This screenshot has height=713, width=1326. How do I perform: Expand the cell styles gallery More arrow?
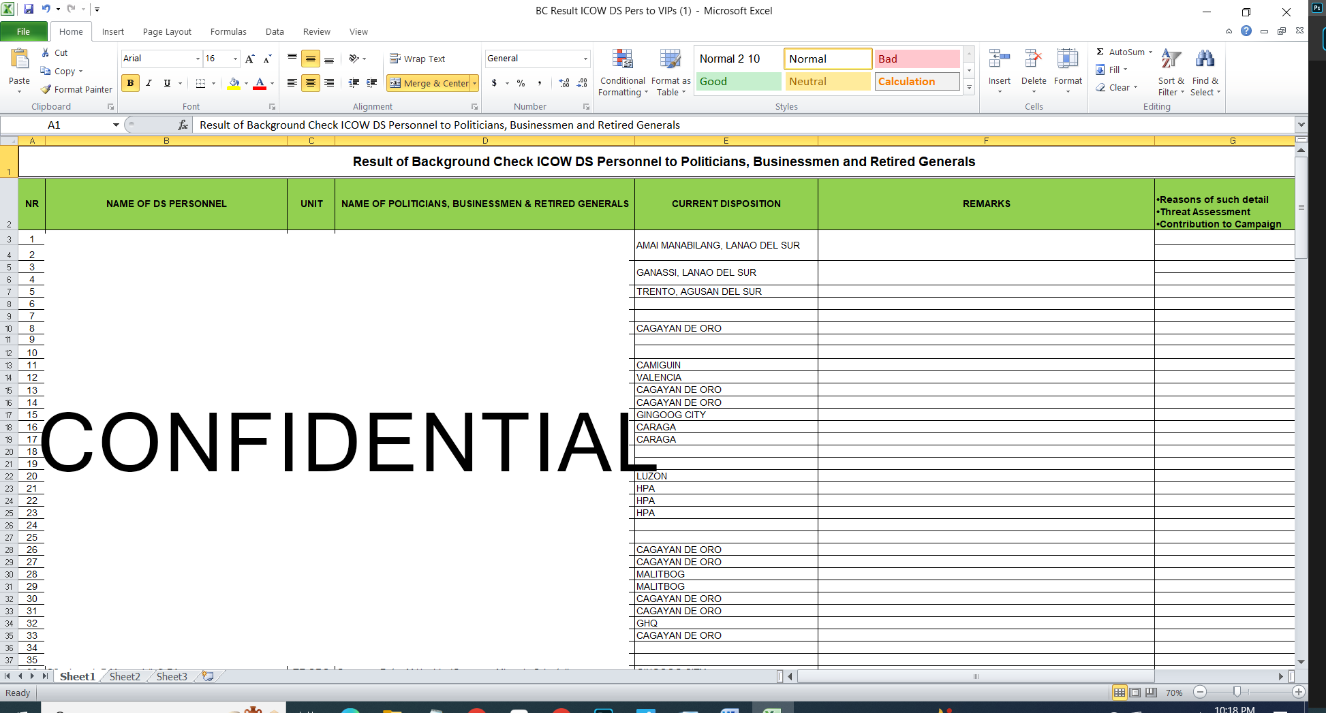(x=969, y=87)
